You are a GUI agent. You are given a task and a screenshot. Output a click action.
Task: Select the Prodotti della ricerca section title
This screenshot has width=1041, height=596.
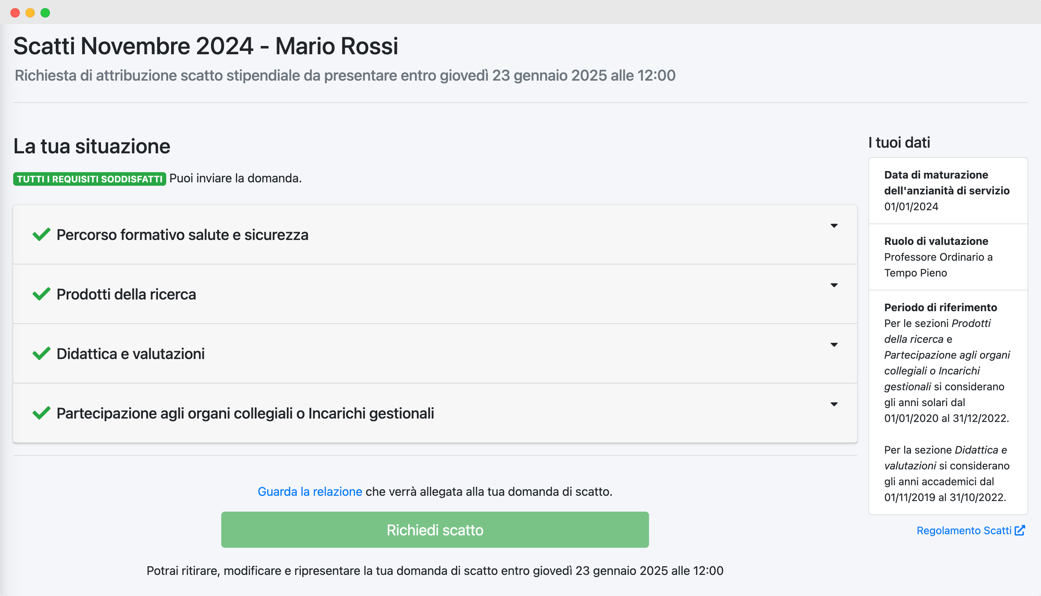[126, 294]
